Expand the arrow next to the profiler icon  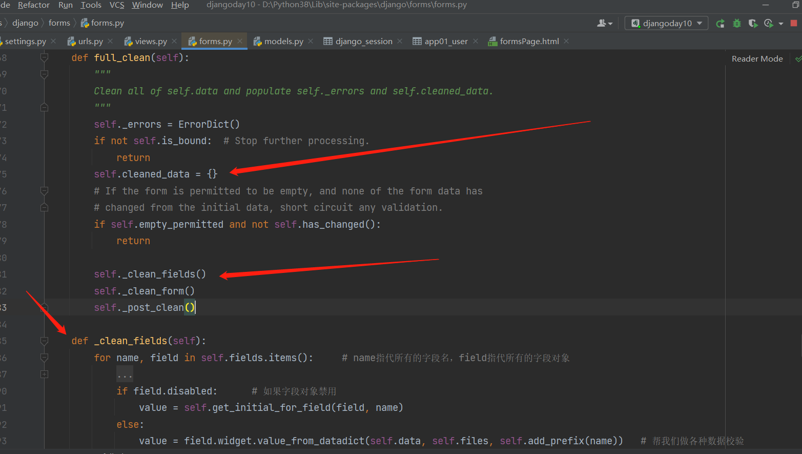click(x=781, y=24)
